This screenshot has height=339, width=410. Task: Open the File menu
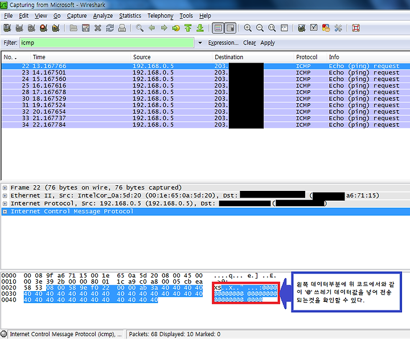pos(9,16)
